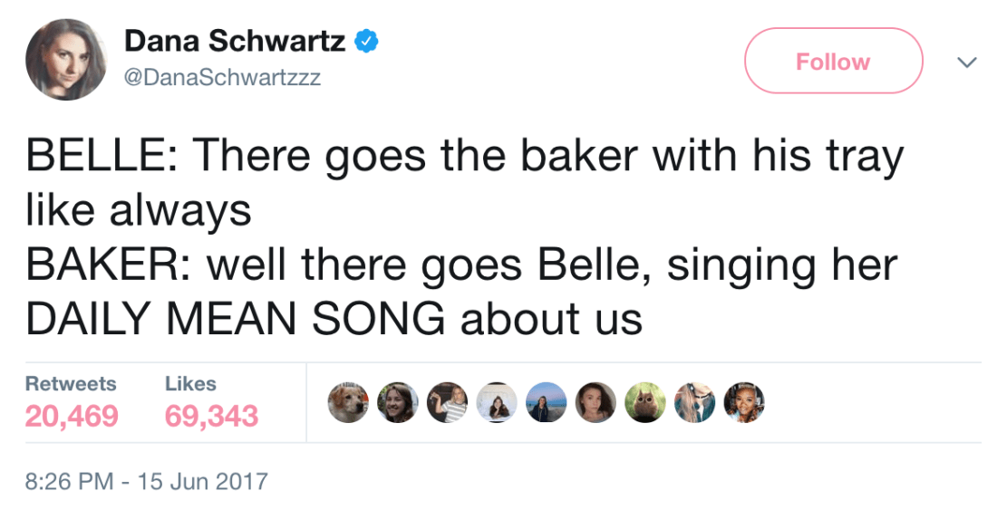Click the owl liker avatar
997x510 pixels.
point(645,402)
